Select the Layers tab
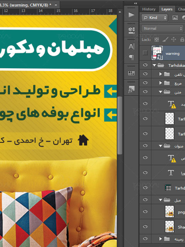185x247 pixels. point(167,9)
